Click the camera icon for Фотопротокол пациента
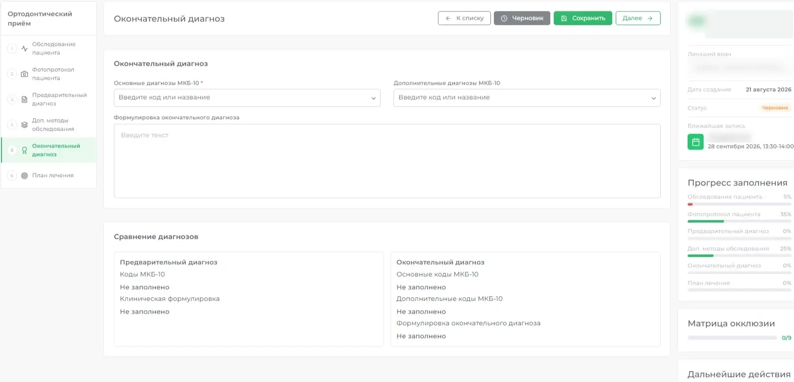 click(x=24, y=74)
